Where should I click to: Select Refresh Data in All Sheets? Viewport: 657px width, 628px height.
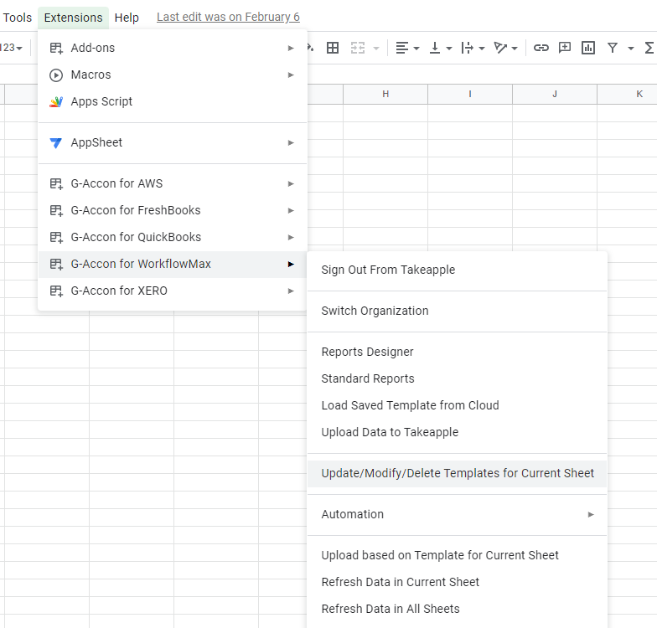click(x=458, y=610)
